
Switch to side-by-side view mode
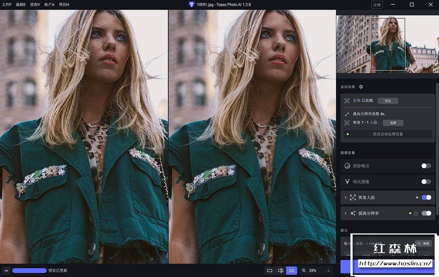tap(291, 270)
